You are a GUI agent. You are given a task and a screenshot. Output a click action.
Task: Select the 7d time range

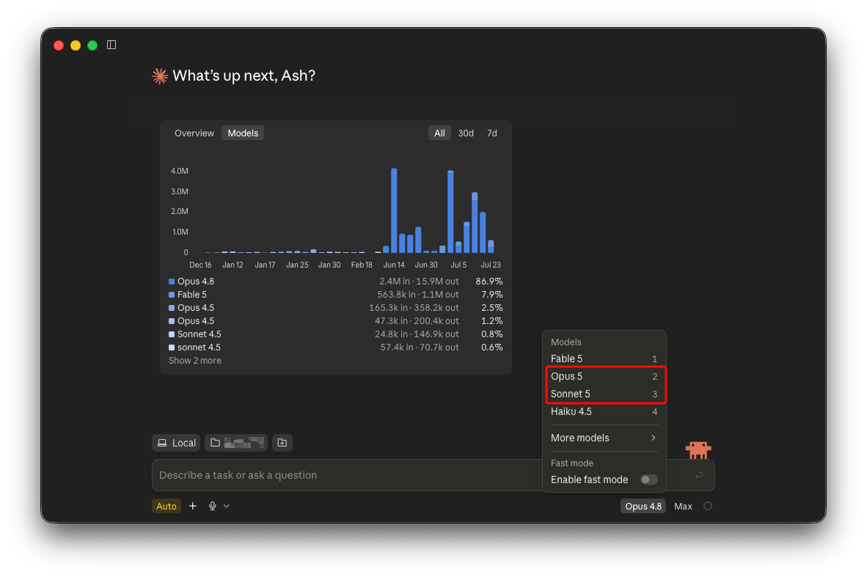(x=491, y=133)
